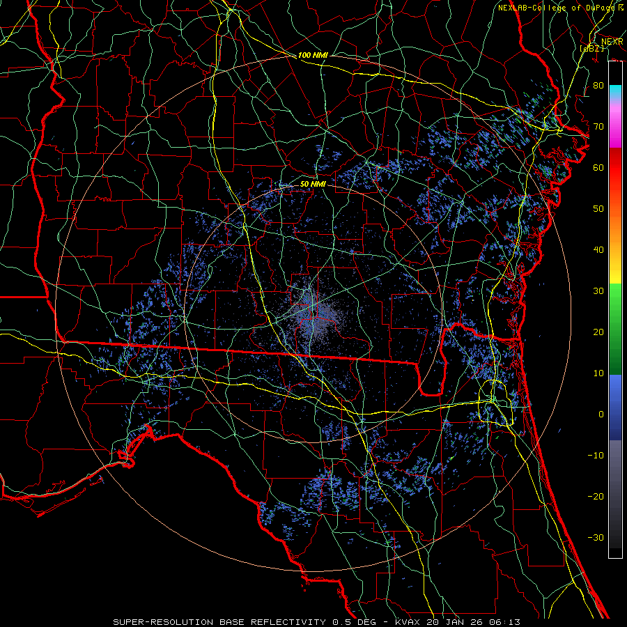
Task: Click the -10 dBZ scale value
Action: [x=596, y=456]
